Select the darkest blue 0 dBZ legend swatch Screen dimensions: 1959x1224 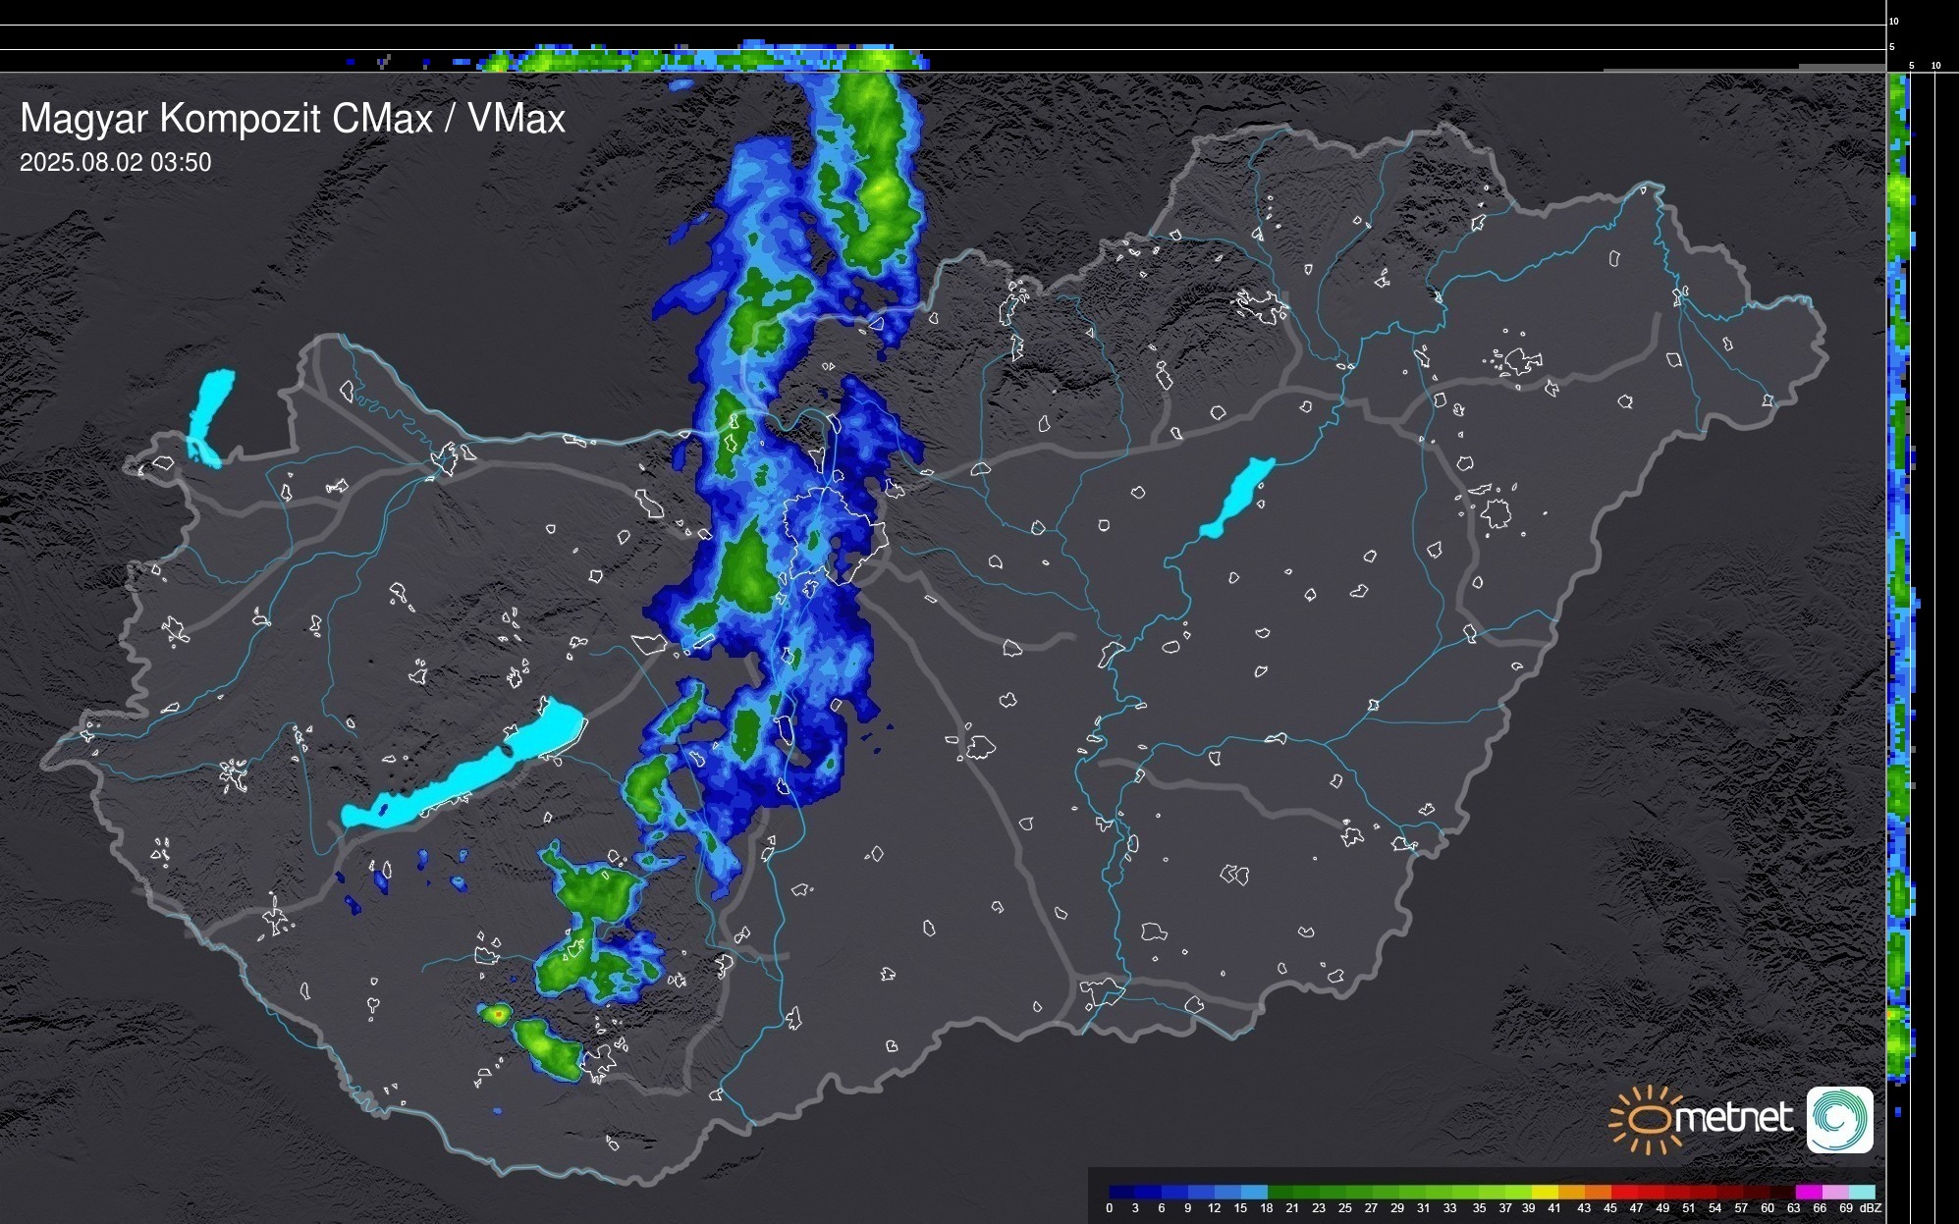[x=1122, y=1192]
